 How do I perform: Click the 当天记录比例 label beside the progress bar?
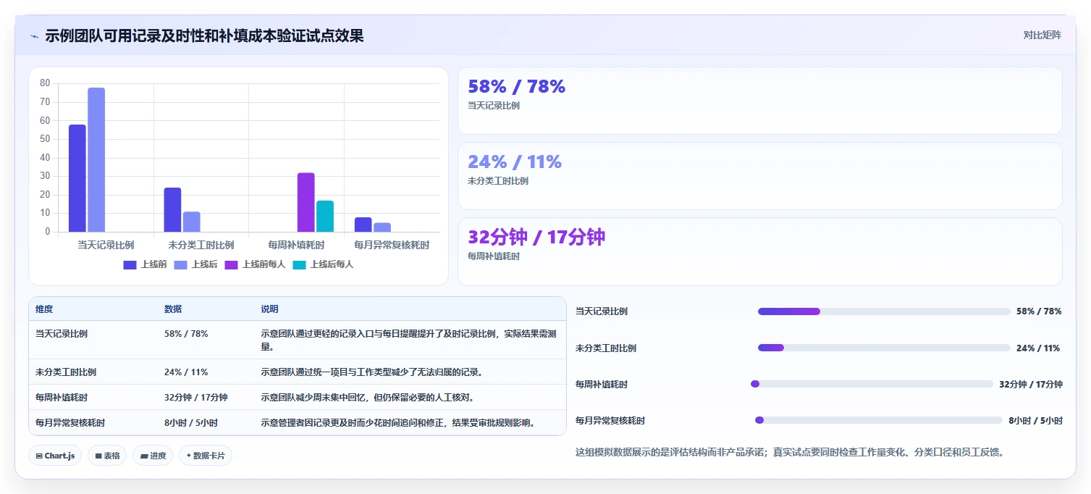602,311
